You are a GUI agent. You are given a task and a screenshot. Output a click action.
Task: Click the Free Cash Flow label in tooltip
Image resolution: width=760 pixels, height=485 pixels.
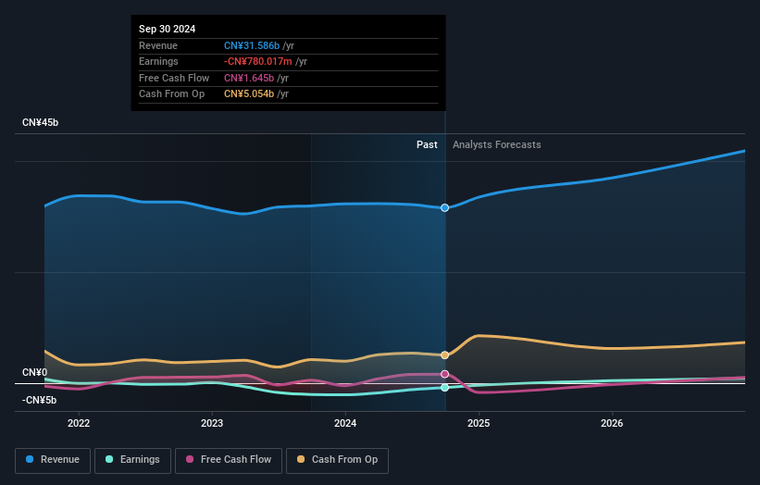click(174, 78)
